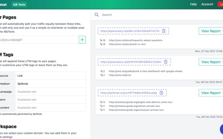Open the A/B Tests tab
The image size is (223, 139).
point(19,4)
